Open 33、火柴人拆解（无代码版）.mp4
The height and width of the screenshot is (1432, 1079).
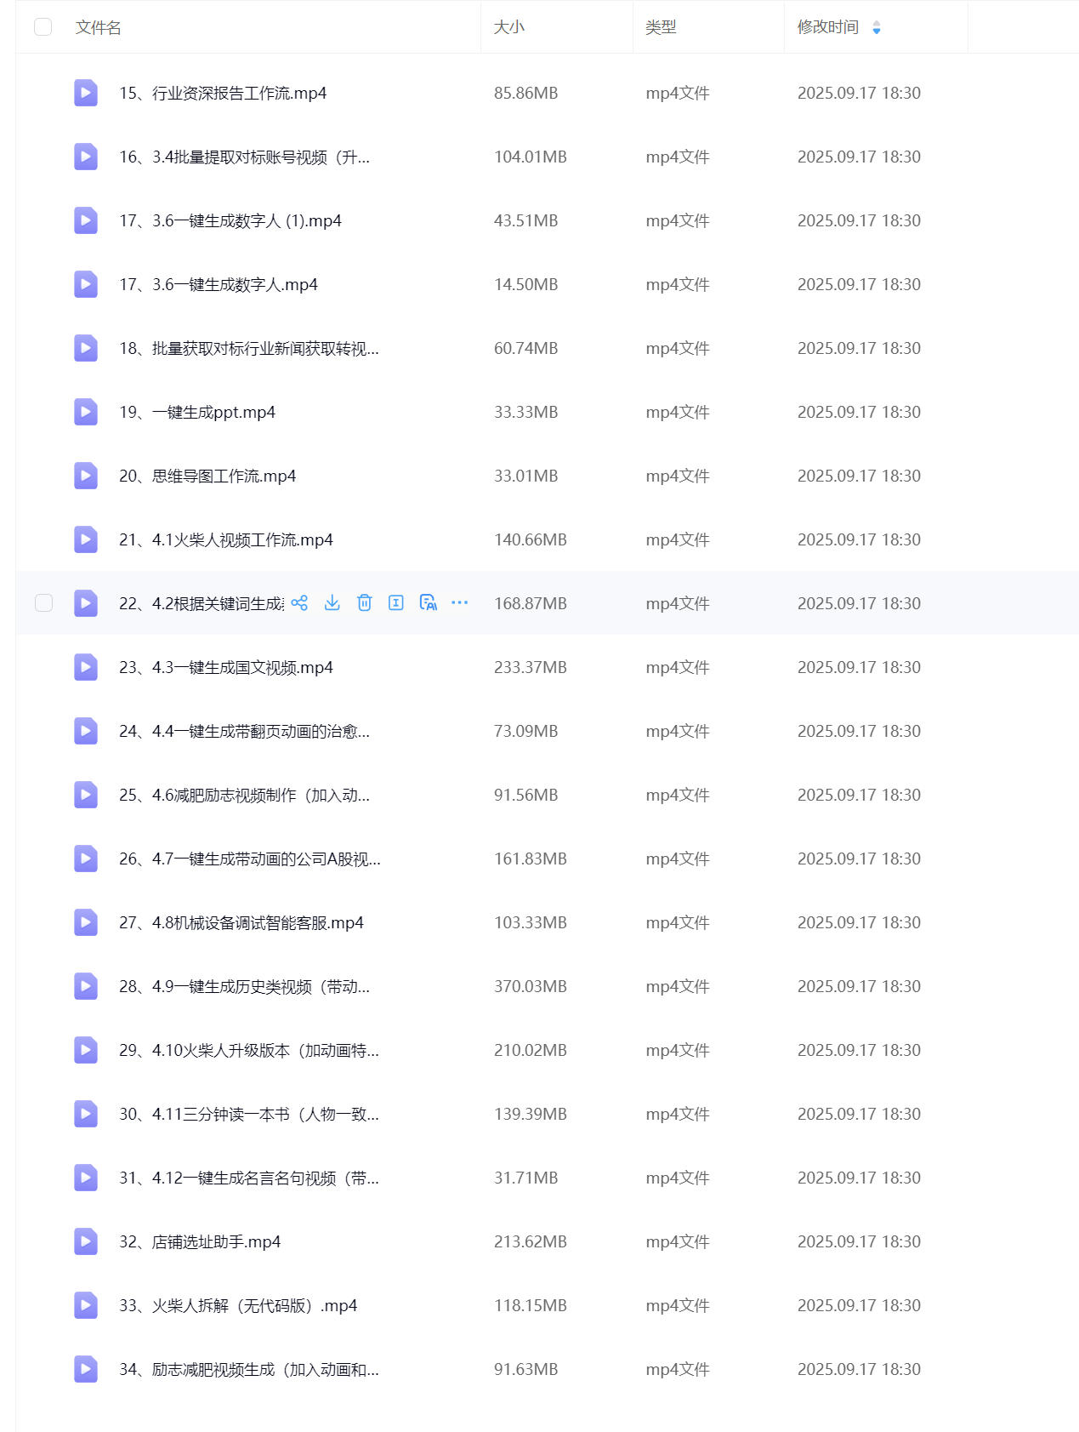click(x=238, y=1305)
